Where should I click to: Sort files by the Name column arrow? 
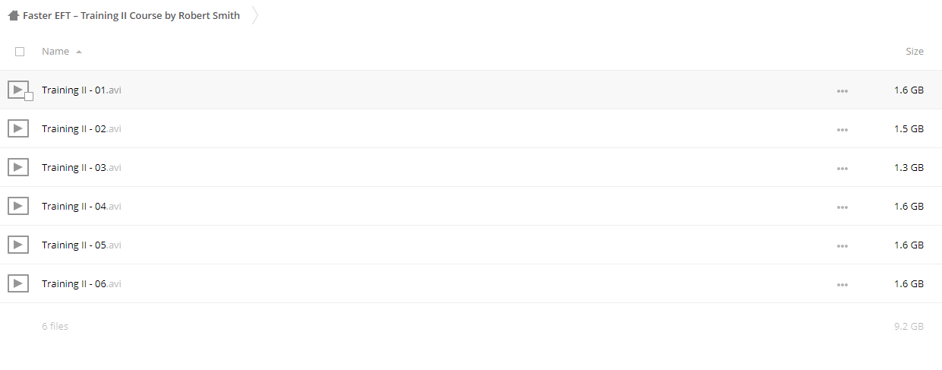(x=79, y=52)
